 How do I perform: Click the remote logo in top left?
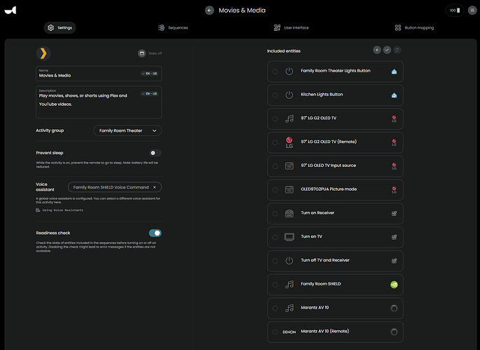point(11,11)
